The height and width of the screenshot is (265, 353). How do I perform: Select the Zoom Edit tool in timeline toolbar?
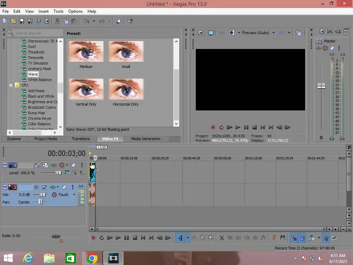click(x=211, y=238)
